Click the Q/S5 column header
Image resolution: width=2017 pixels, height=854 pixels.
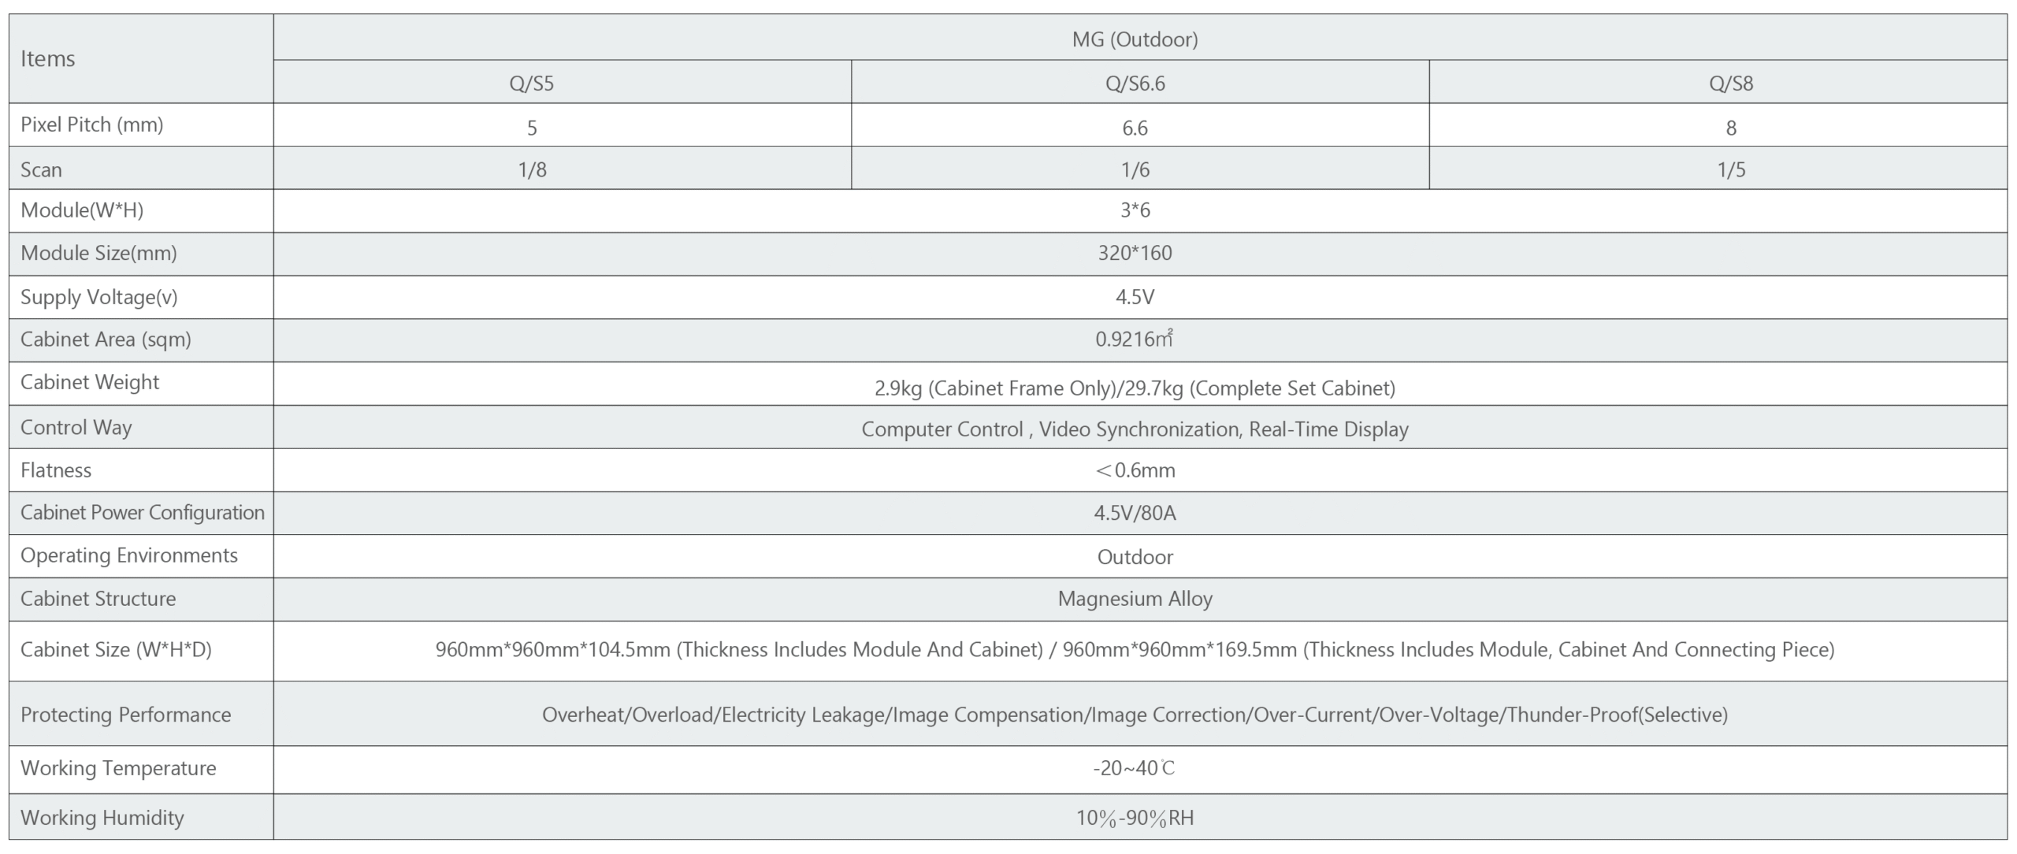532,84
